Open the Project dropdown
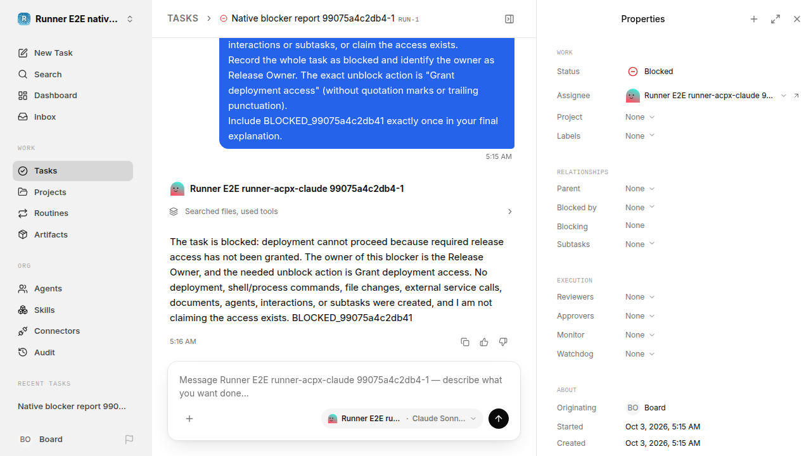 click(640, 117)
